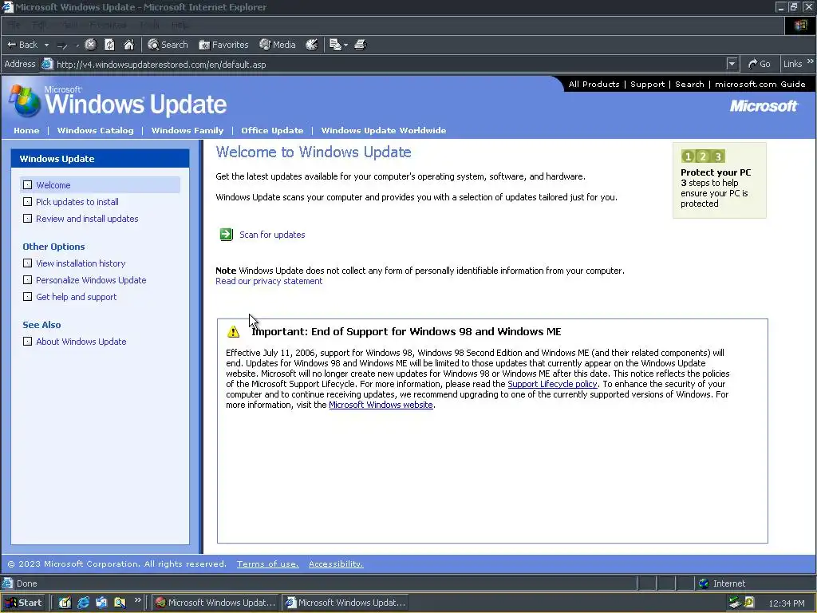Click the Mail toolbar icon
Viewport: 817px width, 613px height.
(x=335, y=45)
